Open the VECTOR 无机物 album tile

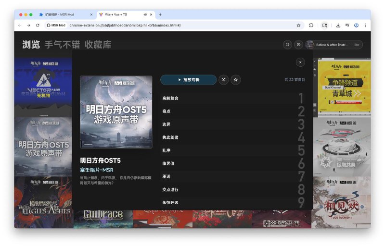(43, 87)
